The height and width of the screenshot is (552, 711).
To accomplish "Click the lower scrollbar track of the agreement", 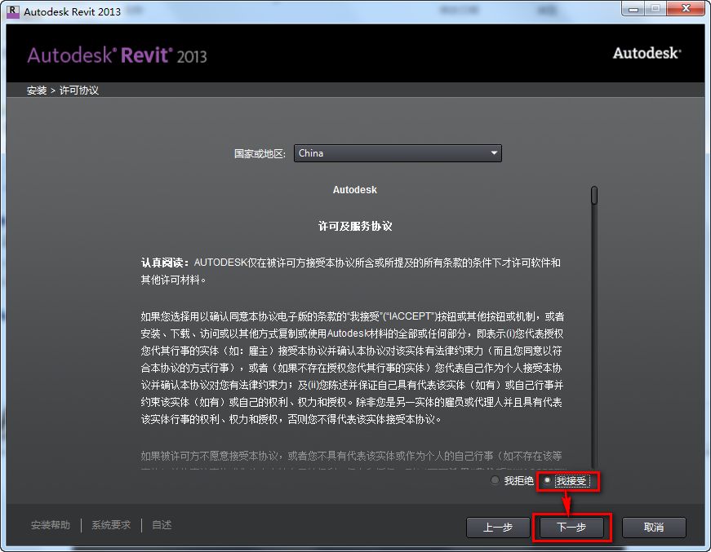I will pos(594,367).
